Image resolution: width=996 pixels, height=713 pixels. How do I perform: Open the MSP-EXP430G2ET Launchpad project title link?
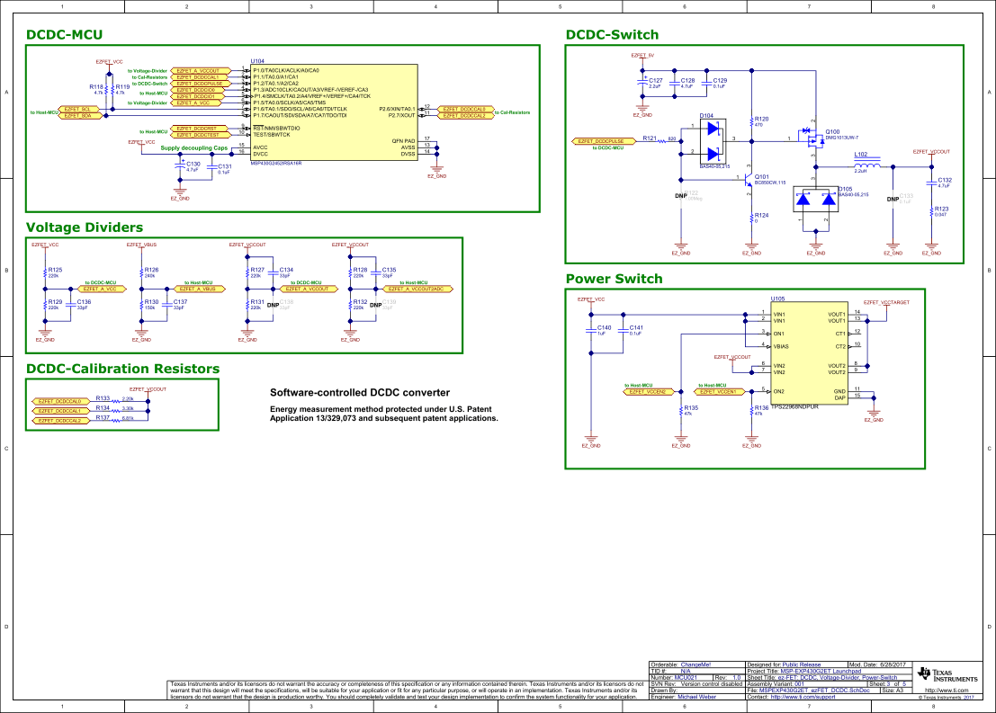click(821, 671)
